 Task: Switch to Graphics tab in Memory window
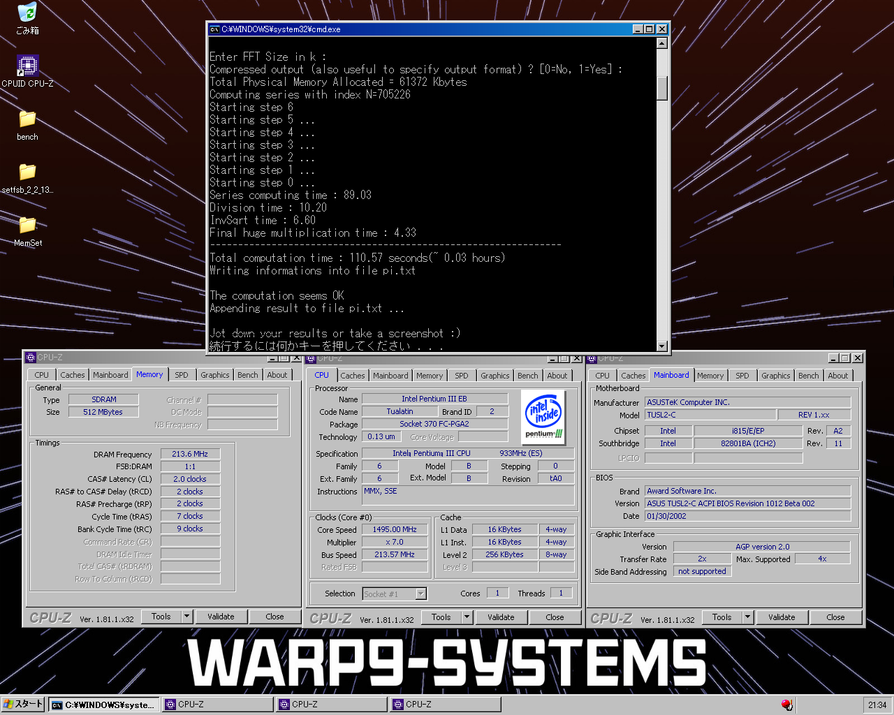click(215, 375)
